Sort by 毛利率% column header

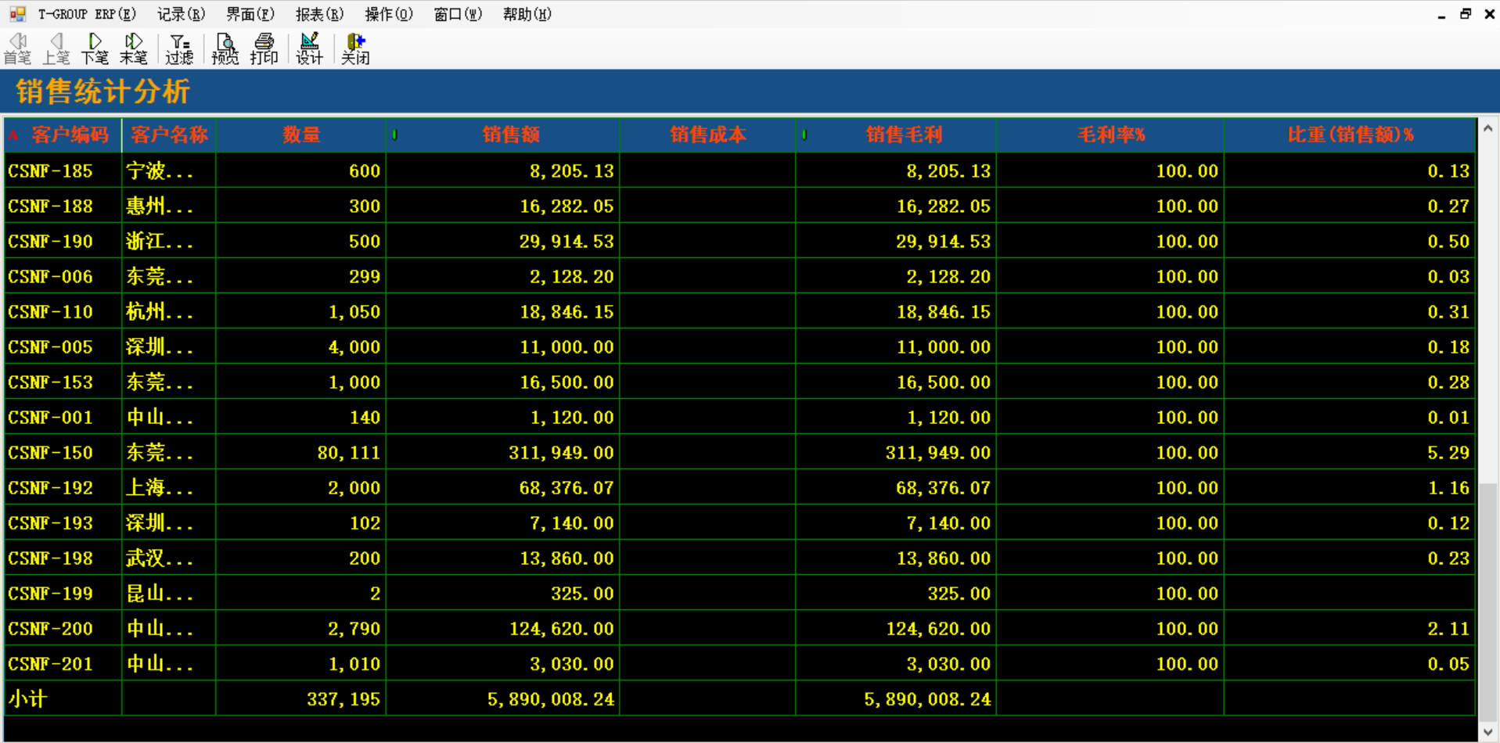(x=1111, y=135)
